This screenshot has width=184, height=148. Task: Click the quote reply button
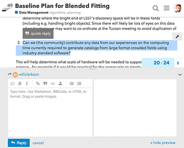(x=38, y=33)
